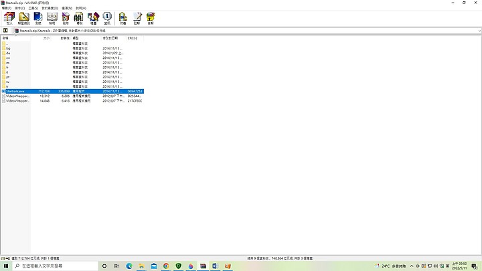Open File Explorer from the taskbar
Viewport: 482px width, 271px height.
pyautogui.click(x=141, y=266)
